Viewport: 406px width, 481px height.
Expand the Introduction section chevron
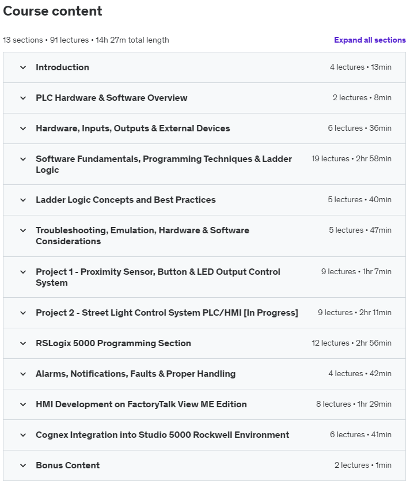23,67
